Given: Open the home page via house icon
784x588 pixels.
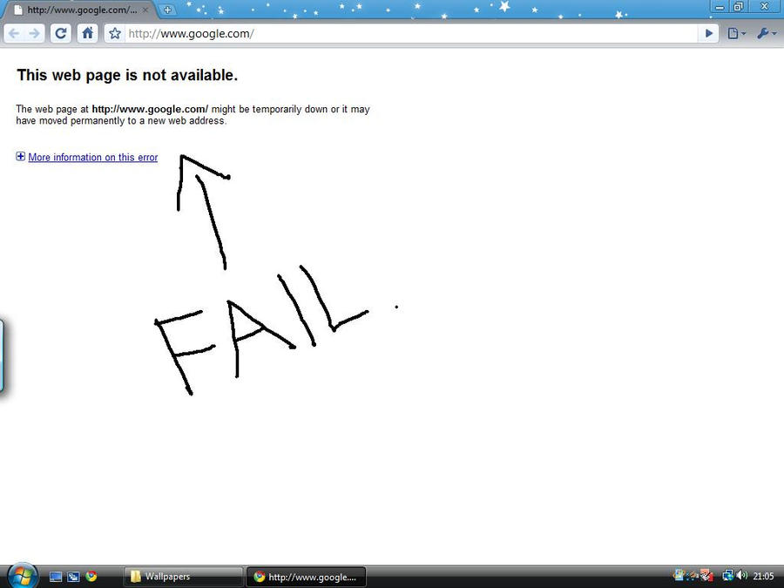Looking at the screenshot, I should pyautogui.click(x=87, y=33).
